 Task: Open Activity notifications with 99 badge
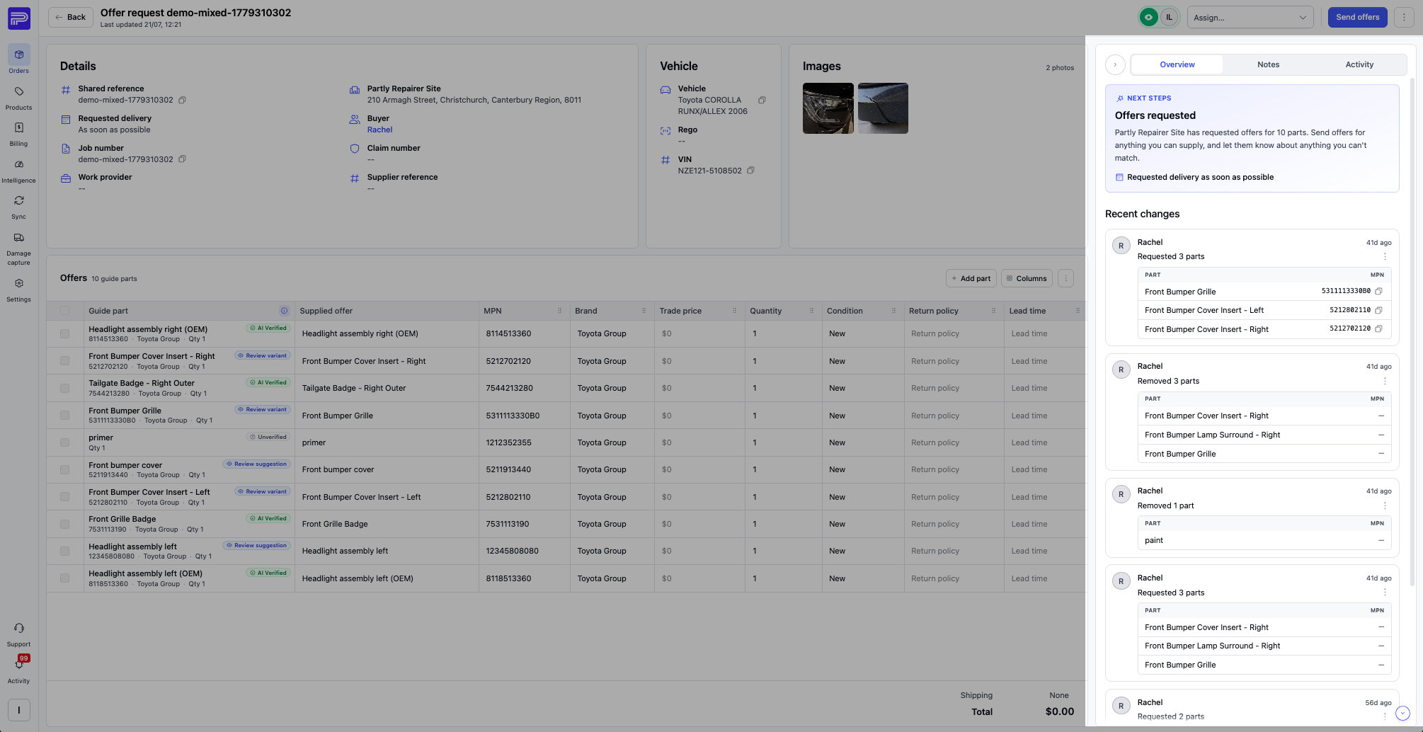click(19, 670)
